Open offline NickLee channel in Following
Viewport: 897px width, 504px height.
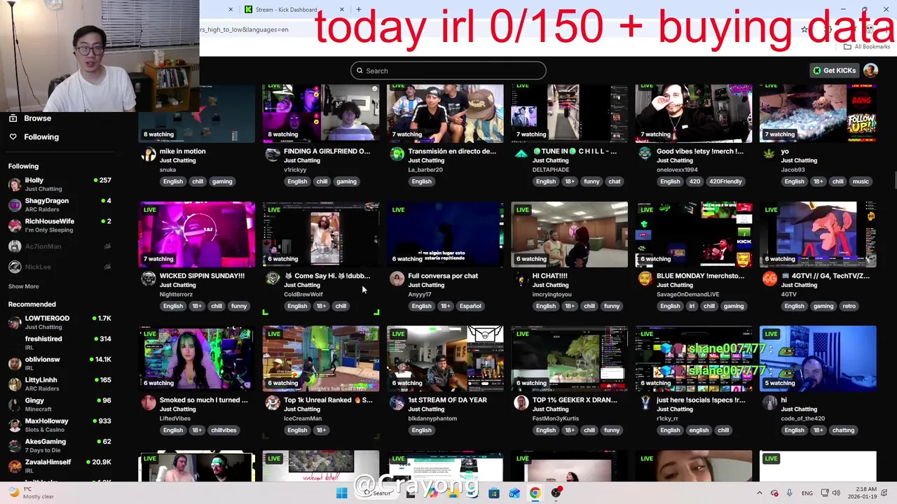[60, 267]
